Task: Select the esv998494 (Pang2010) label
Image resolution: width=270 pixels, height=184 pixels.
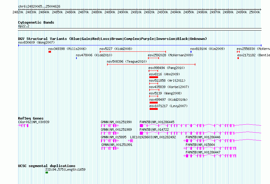Action: [167, 68]
